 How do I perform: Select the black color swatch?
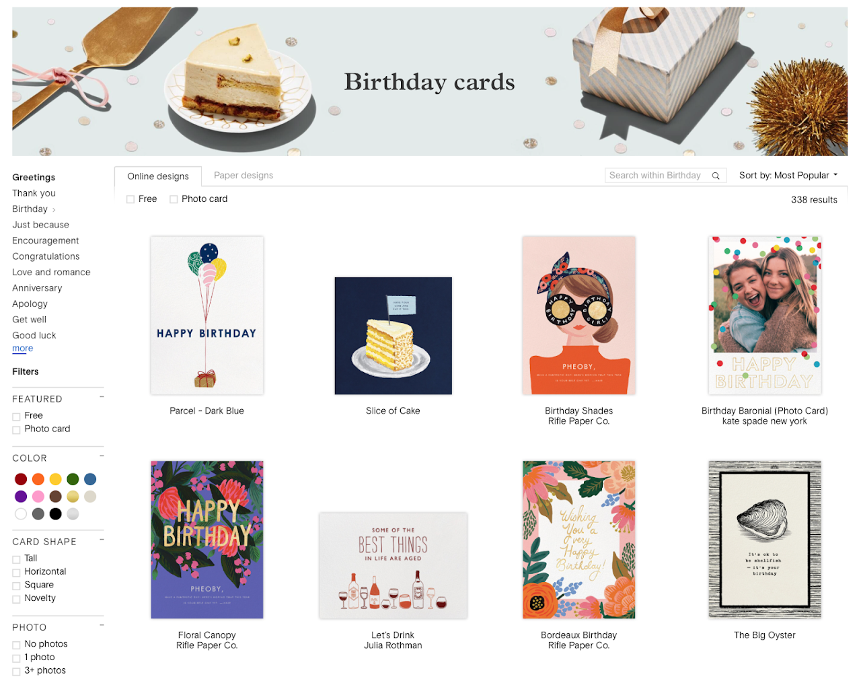click(x=56, y=514)
